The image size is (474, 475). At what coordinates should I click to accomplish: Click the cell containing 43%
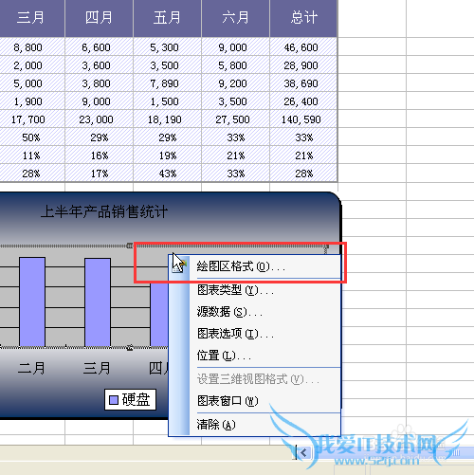(167, 174)
